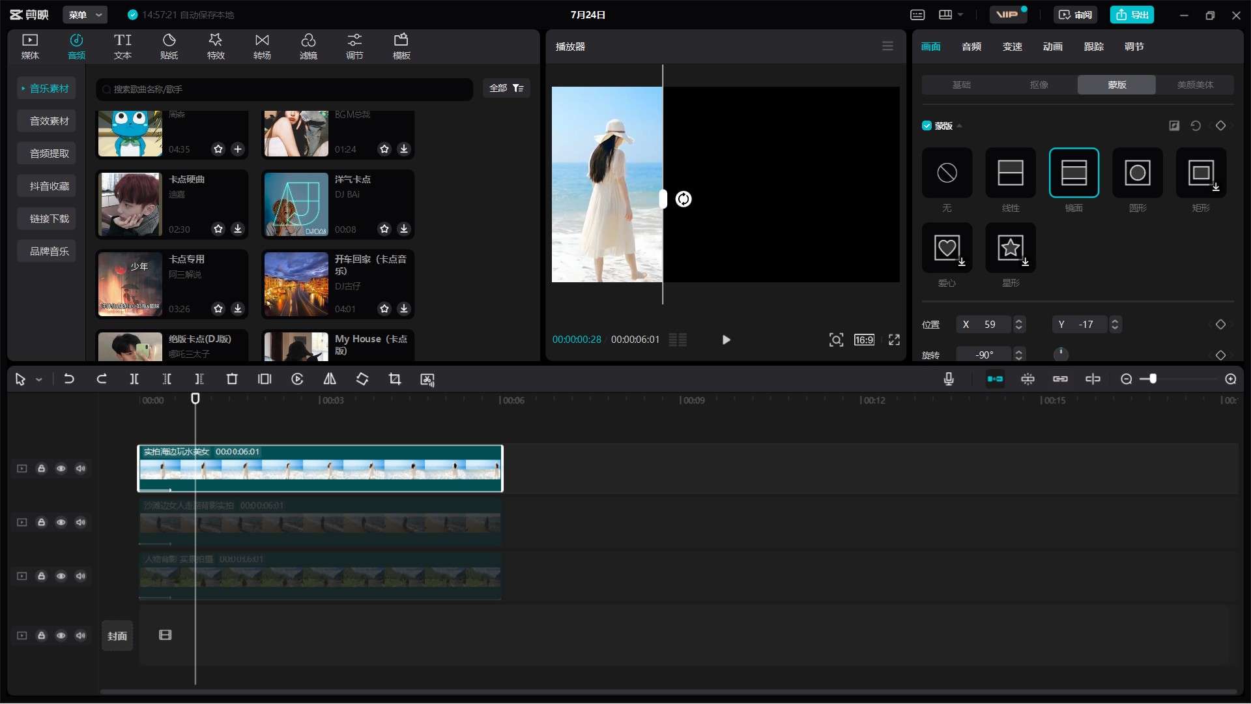Click the Y position stepper arrows
The width and height of the screenshot is (1251, 704).
[x=1115, y=324]
